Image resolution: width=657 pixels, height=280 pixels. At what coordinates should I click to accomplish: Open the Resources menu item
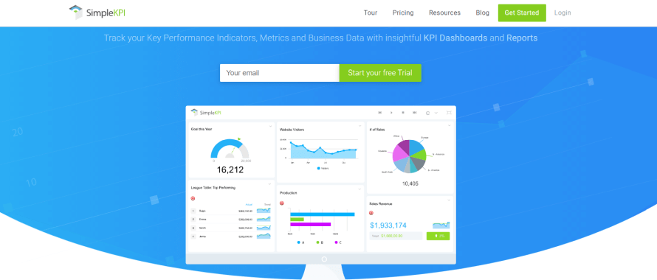click(444, 13)
